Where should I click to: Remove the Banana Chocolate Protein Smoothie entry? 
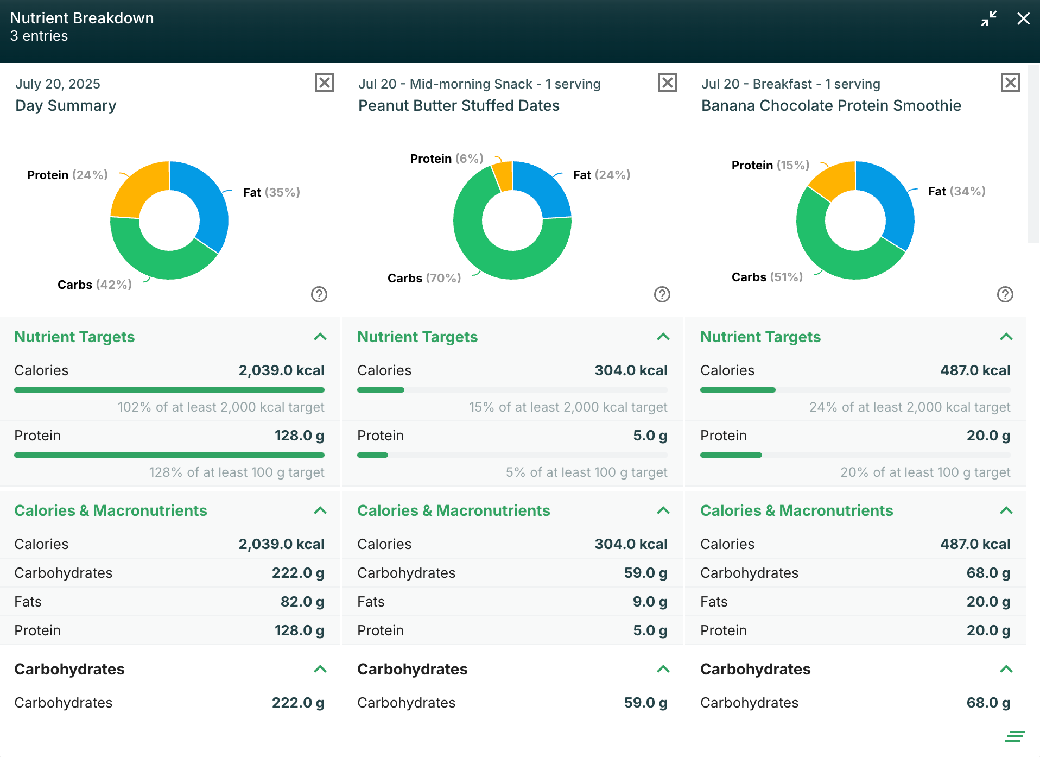1010,83
